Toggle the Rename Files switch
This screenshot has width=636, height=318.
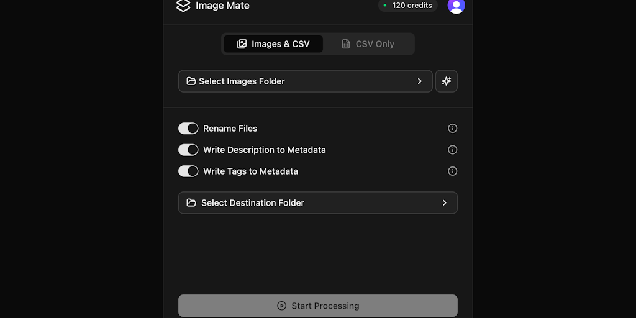[x=188, y=129]
